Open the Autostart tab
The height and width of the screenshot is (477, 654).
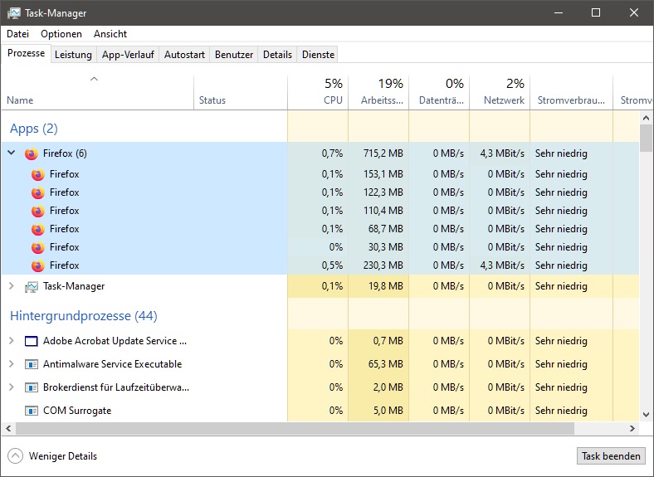[183, 55]
